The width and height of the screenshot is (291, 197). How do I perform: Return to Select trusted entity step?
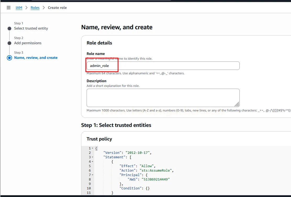(31, 28)
